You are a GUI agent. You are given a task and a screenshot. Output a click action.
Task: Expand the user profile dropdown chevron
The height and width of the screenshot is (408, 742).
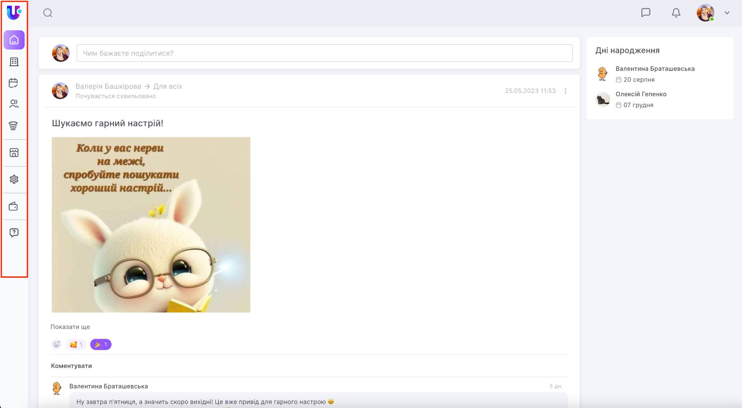click(727, 13)
